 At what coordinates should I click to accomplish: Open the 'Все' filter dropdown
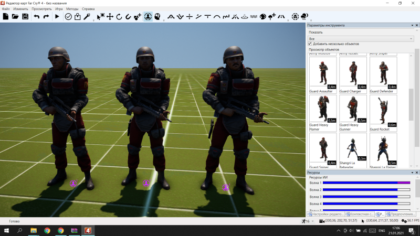click(x=361, y=39)
